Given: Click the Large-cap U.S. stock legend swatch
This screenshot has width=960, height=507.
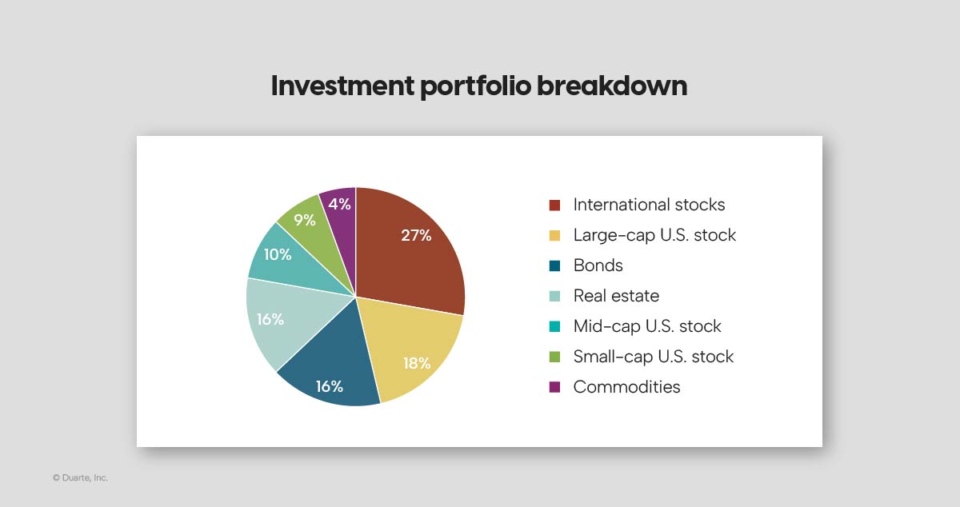Looking at the screenshot, I should coord(554,236).
